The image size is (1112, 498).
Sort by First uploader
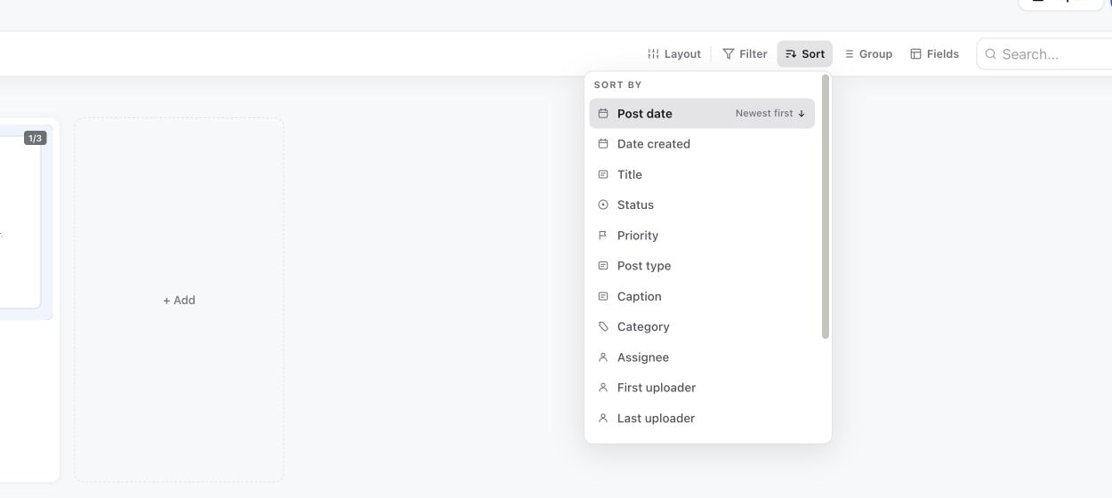(x=702, y=388)
